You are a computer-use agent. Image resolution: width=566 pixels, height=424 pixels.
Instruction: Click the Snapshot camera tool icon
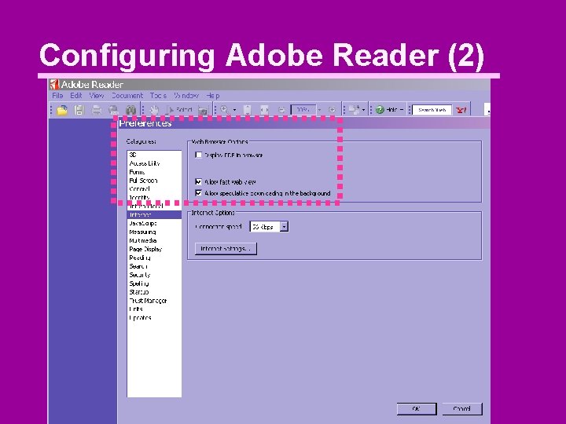204,111
